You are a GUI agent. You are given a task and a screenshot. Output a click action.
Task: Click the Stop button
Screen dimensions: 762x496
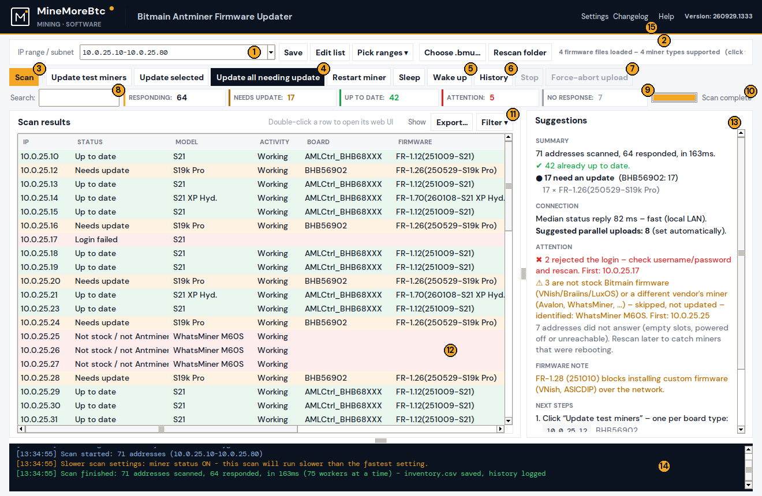(529, 77)
